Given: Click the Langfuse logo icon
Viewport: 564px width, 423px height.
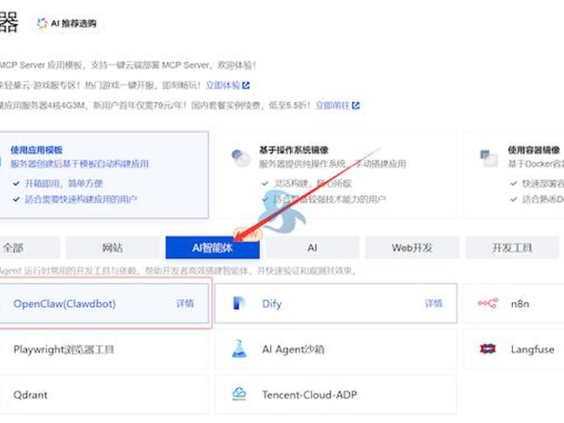Looking at the screenshot, I should pyautogui.click(x=488, y=349).
